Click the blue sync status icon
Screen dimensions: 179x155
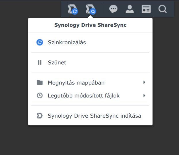point(40,42)
